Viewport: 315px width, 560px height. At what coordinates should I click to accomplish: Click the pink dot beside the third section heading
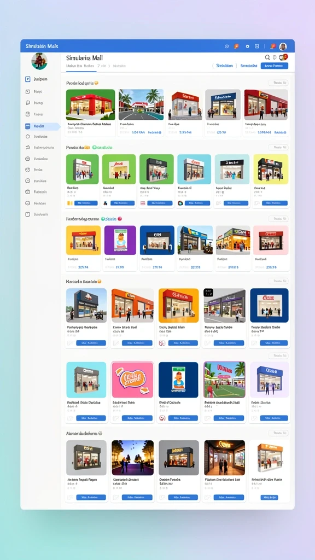click(x=120, y=219)
